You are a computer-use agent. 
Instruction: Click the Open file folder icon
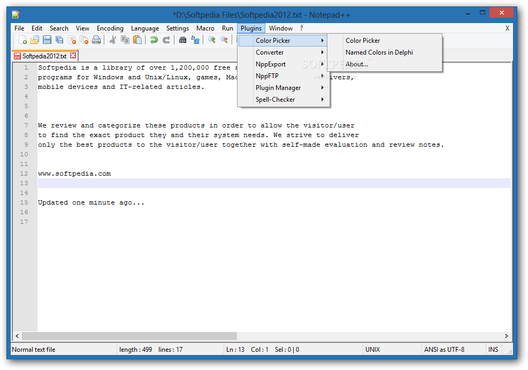(x=35, y=40)
